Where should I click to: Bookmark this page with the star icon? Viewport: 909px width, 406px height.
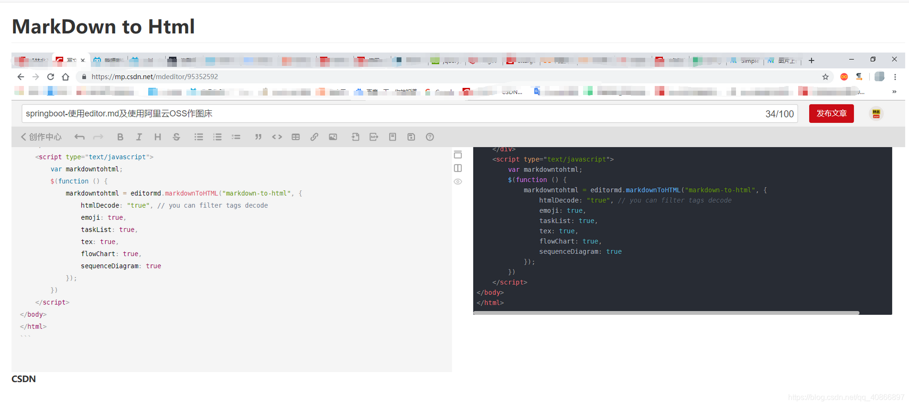point(825,77)
